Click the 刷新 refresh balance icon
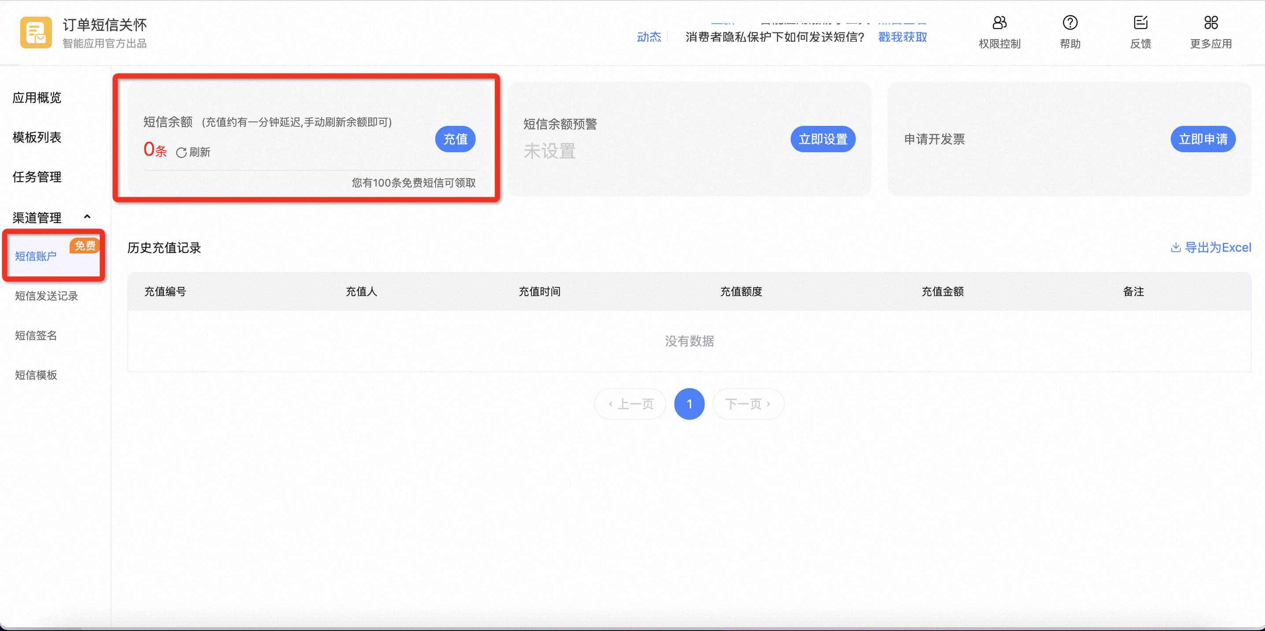Screen dimensions: 1265x631 point(181,153)
